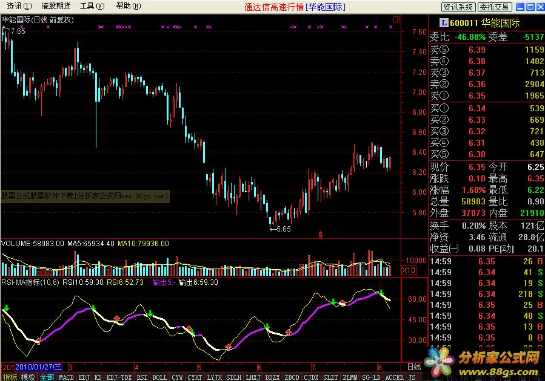Switch to the JS indicator
The width and height of the screenshot is (545, 381).
[x=412, y=377]
